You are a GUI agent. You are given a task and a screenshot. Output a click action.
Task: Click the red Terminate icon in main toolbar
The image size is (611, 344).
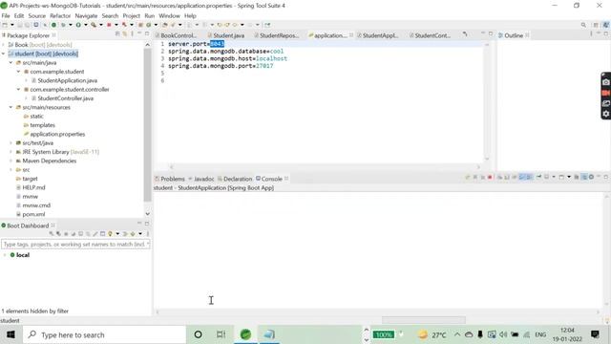[109, 25]
